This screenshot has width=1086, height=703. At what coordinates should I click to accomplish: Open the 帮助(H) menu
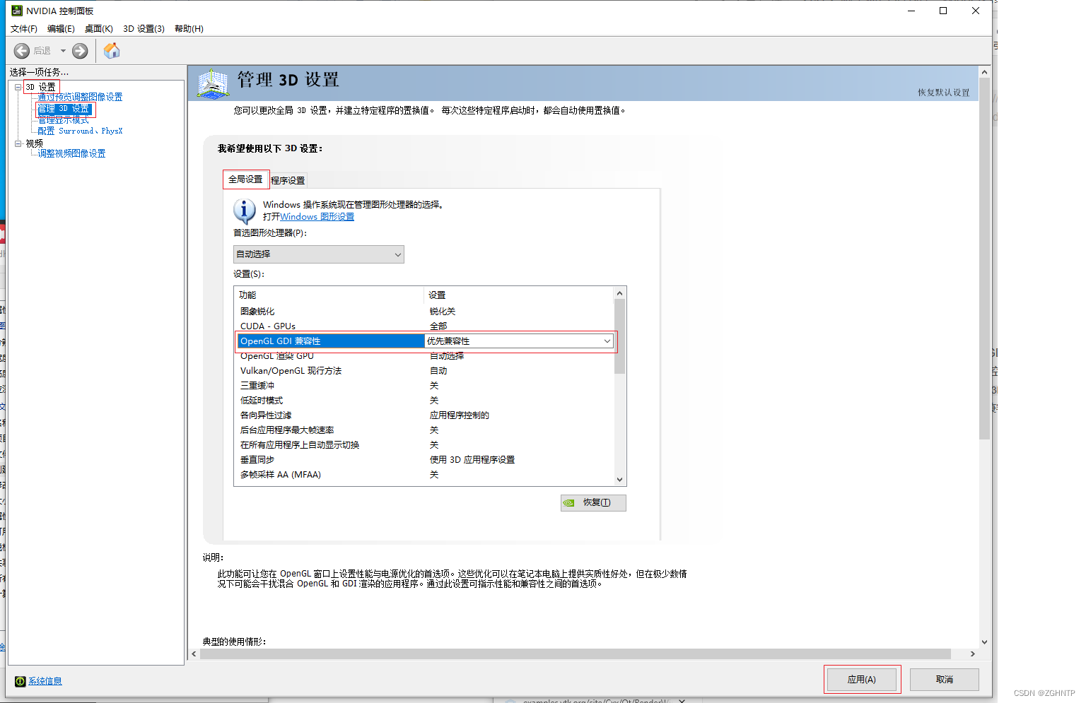tap(189, 29)
